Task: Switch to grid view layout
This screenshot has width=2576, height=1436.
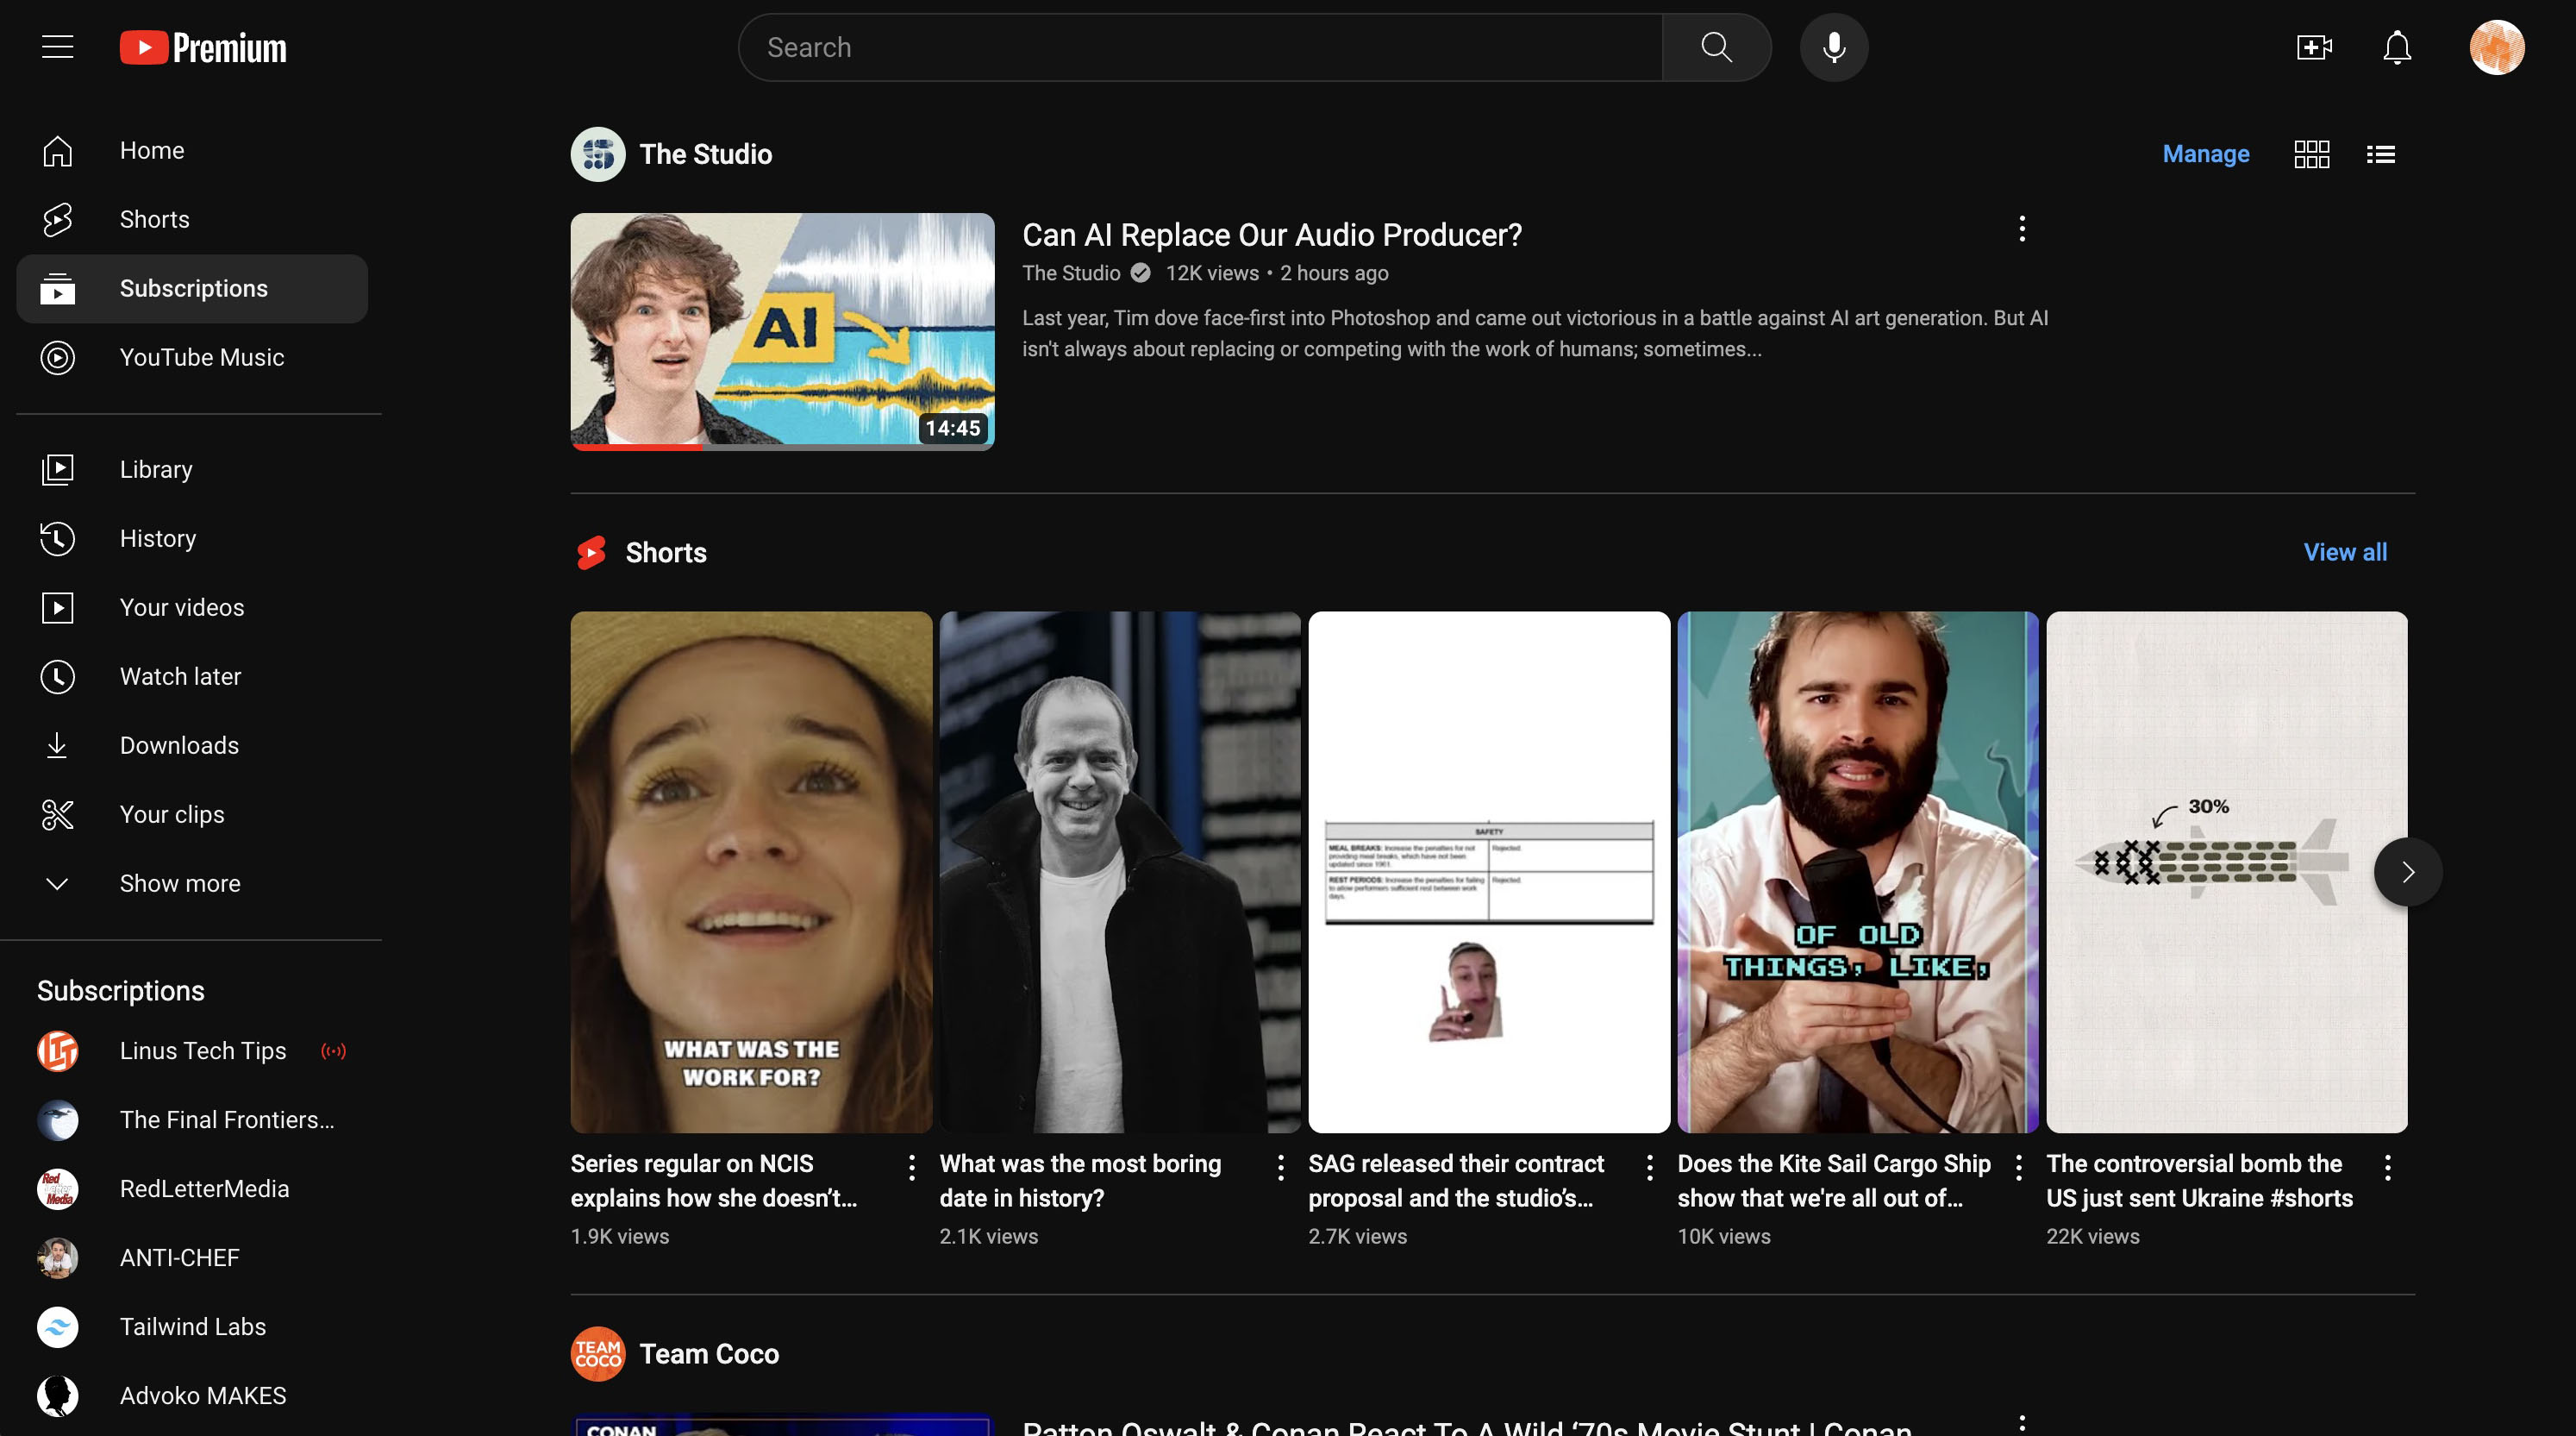Action: [x=2311, y=154]
